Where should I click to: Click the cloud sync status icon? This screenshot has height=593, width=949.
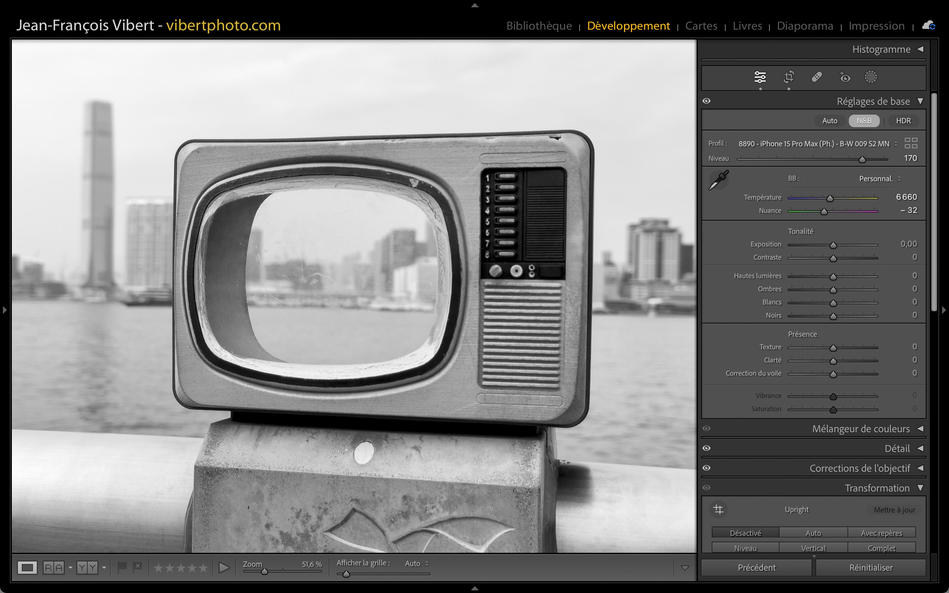coord(929,26)
